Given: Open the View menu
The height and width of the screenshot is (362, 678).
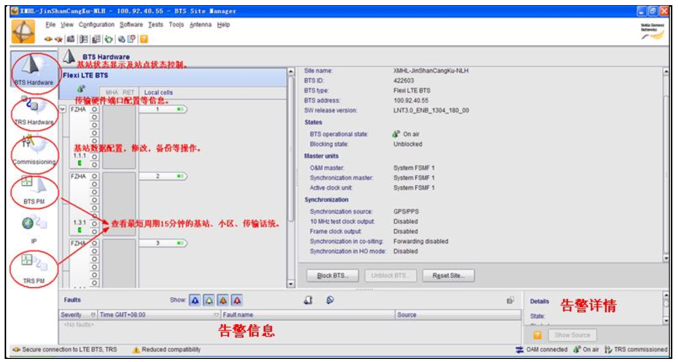Looking at the screenshot, I should pos(67,25).
